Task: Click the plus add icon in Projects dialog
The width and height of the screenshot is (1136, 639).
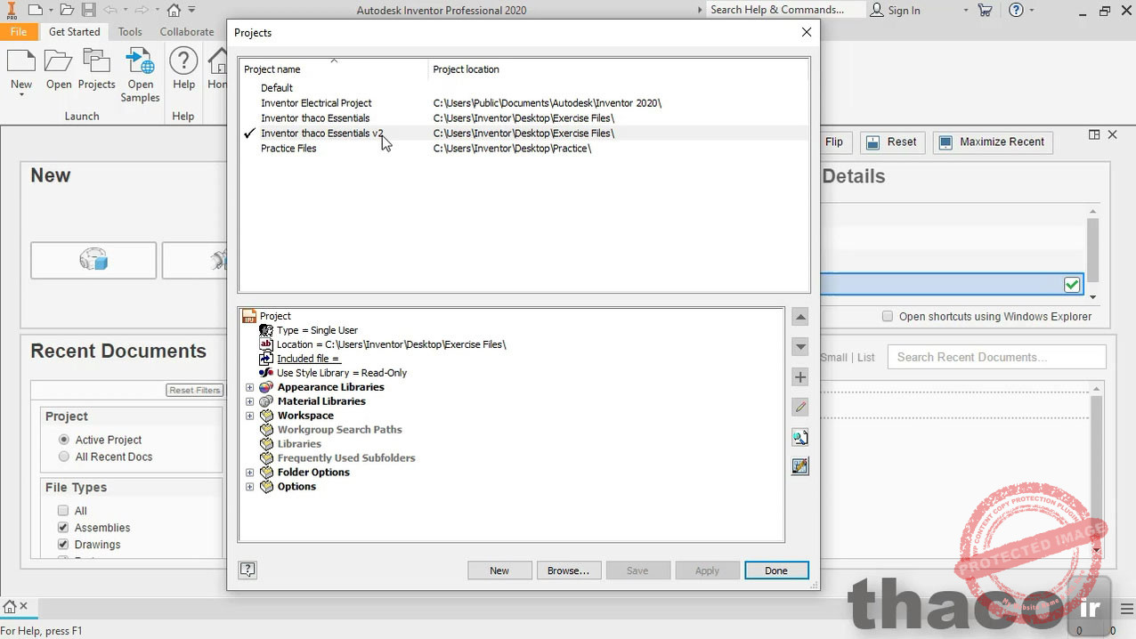Action: point(800,377)
